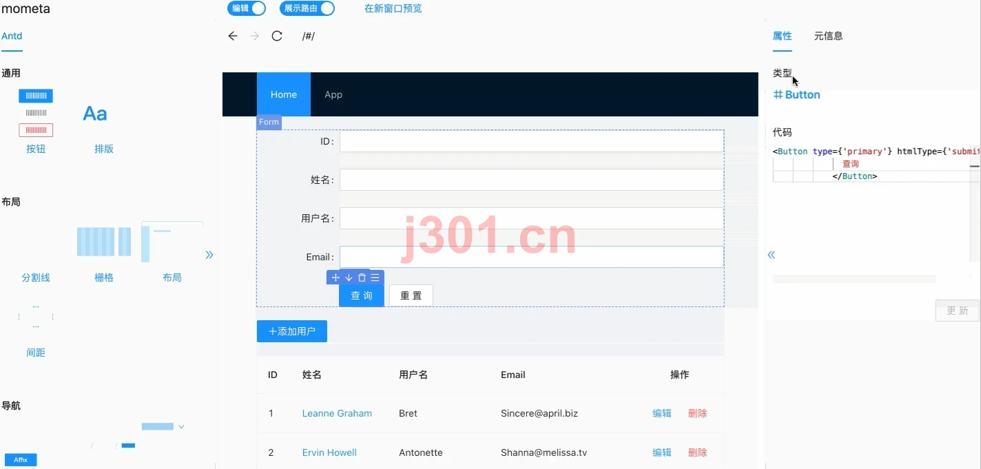Delete the selected button via trash icon

point(362,278)
